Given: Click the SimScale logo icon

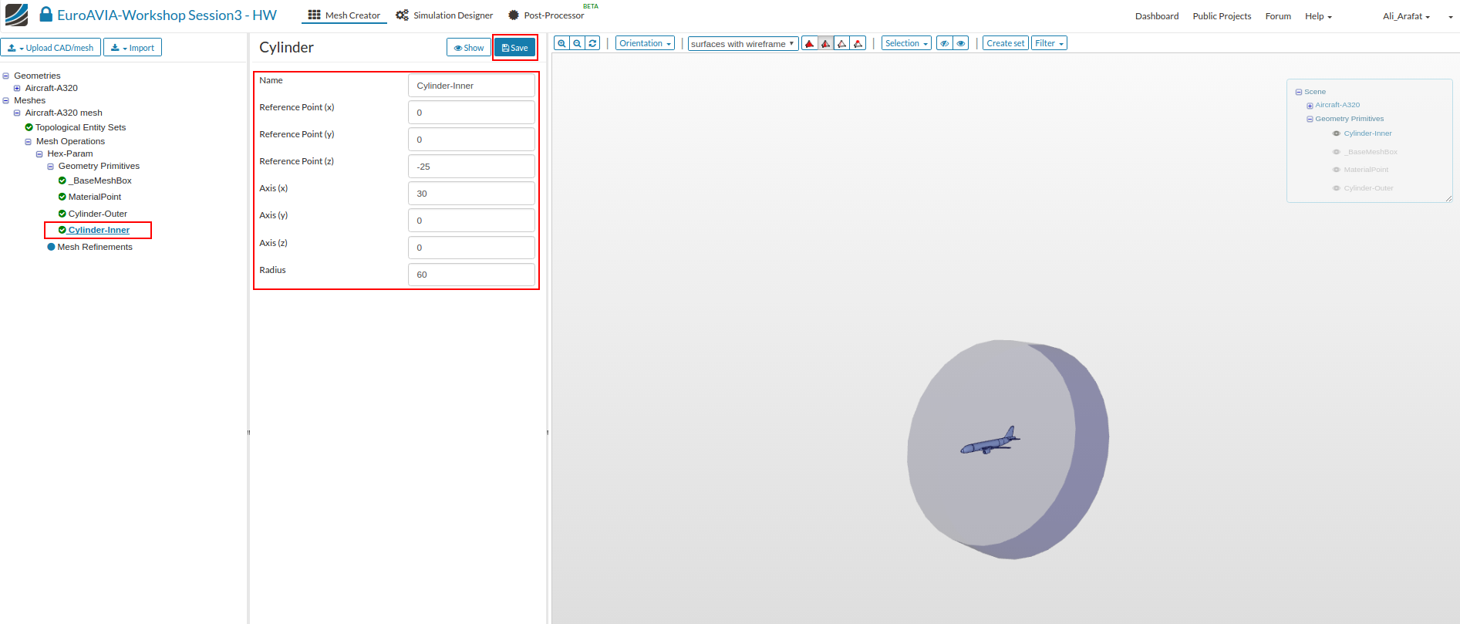Looking at the screenshot, I should (x=16, y=15).
